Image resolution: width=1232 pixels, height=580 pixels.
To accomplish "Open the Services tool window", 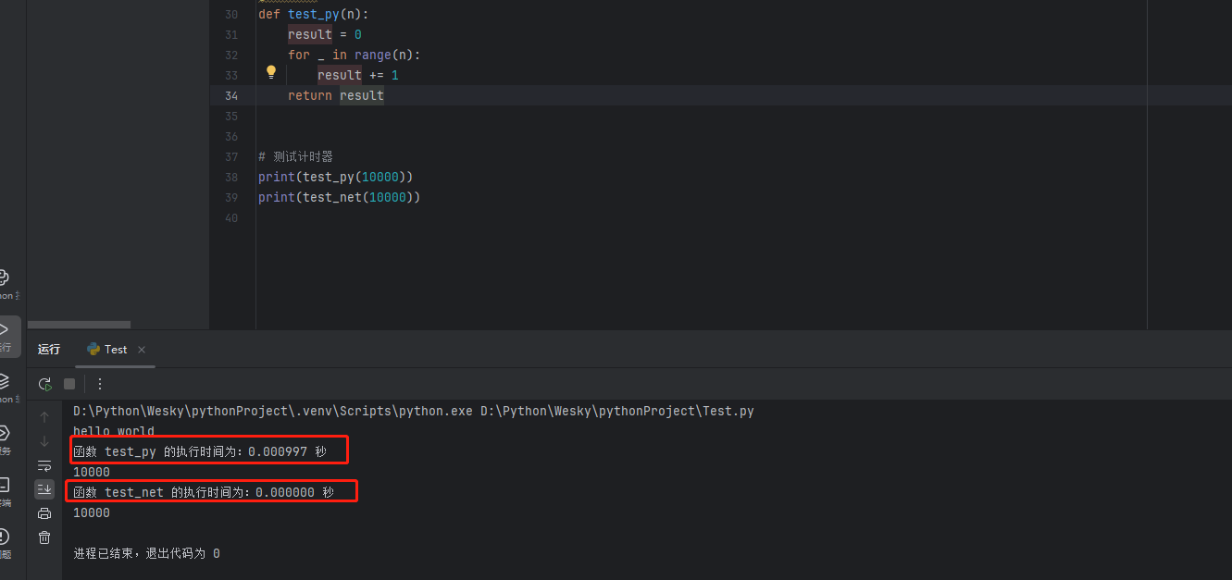I will point(4,434).
